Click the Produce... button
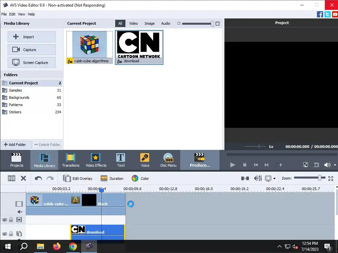The height and width of the screenshot is (253, 338). (x=200, y=160)
